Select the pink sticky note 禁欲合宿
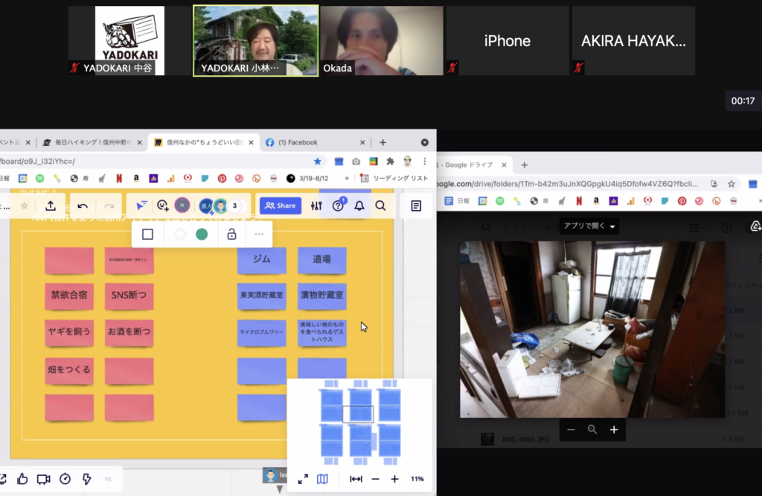Viewport: 762px width, 496px height. pos(69,296)
